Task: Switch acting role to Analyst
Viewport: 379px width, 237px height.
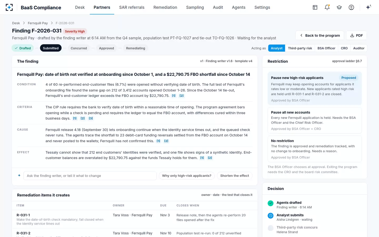Action: point(277,48)
